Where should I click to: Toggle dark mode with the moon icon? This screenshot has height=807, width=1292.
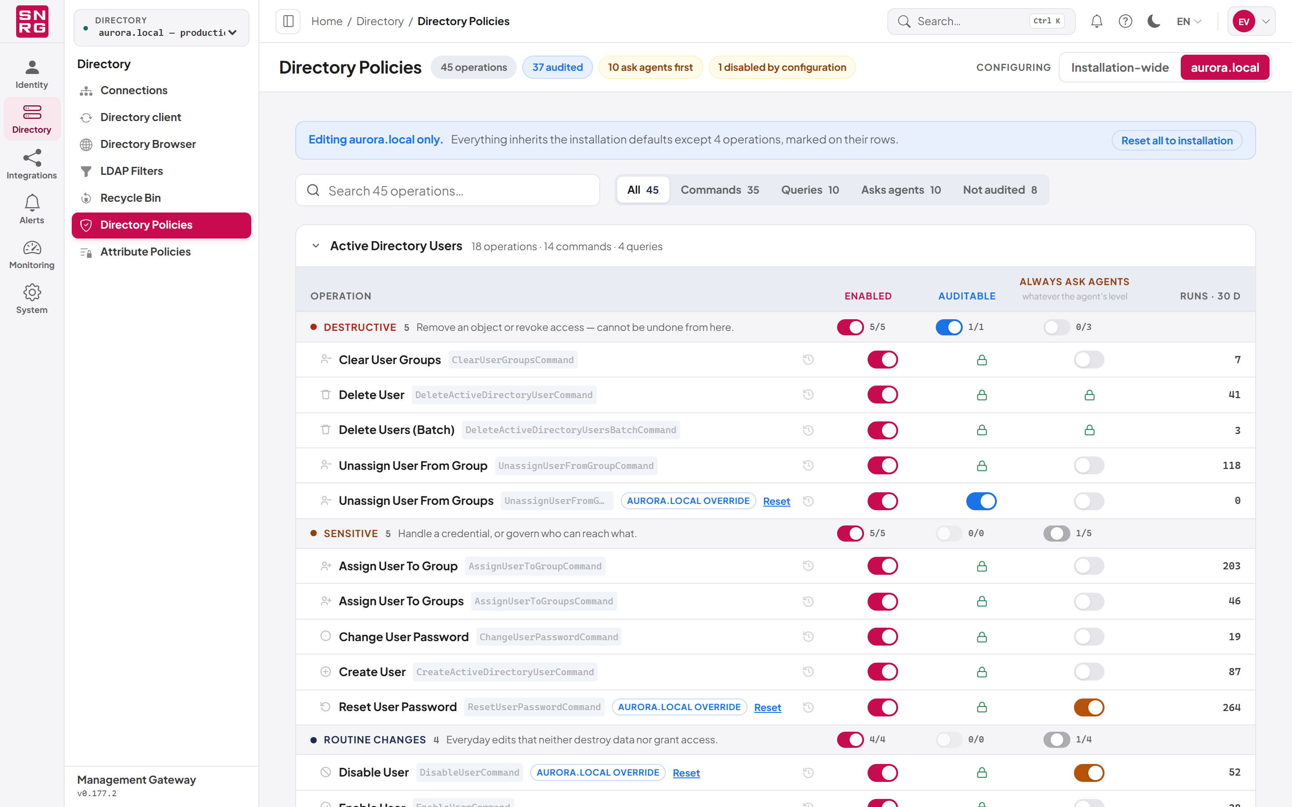tap(1154, 22)
